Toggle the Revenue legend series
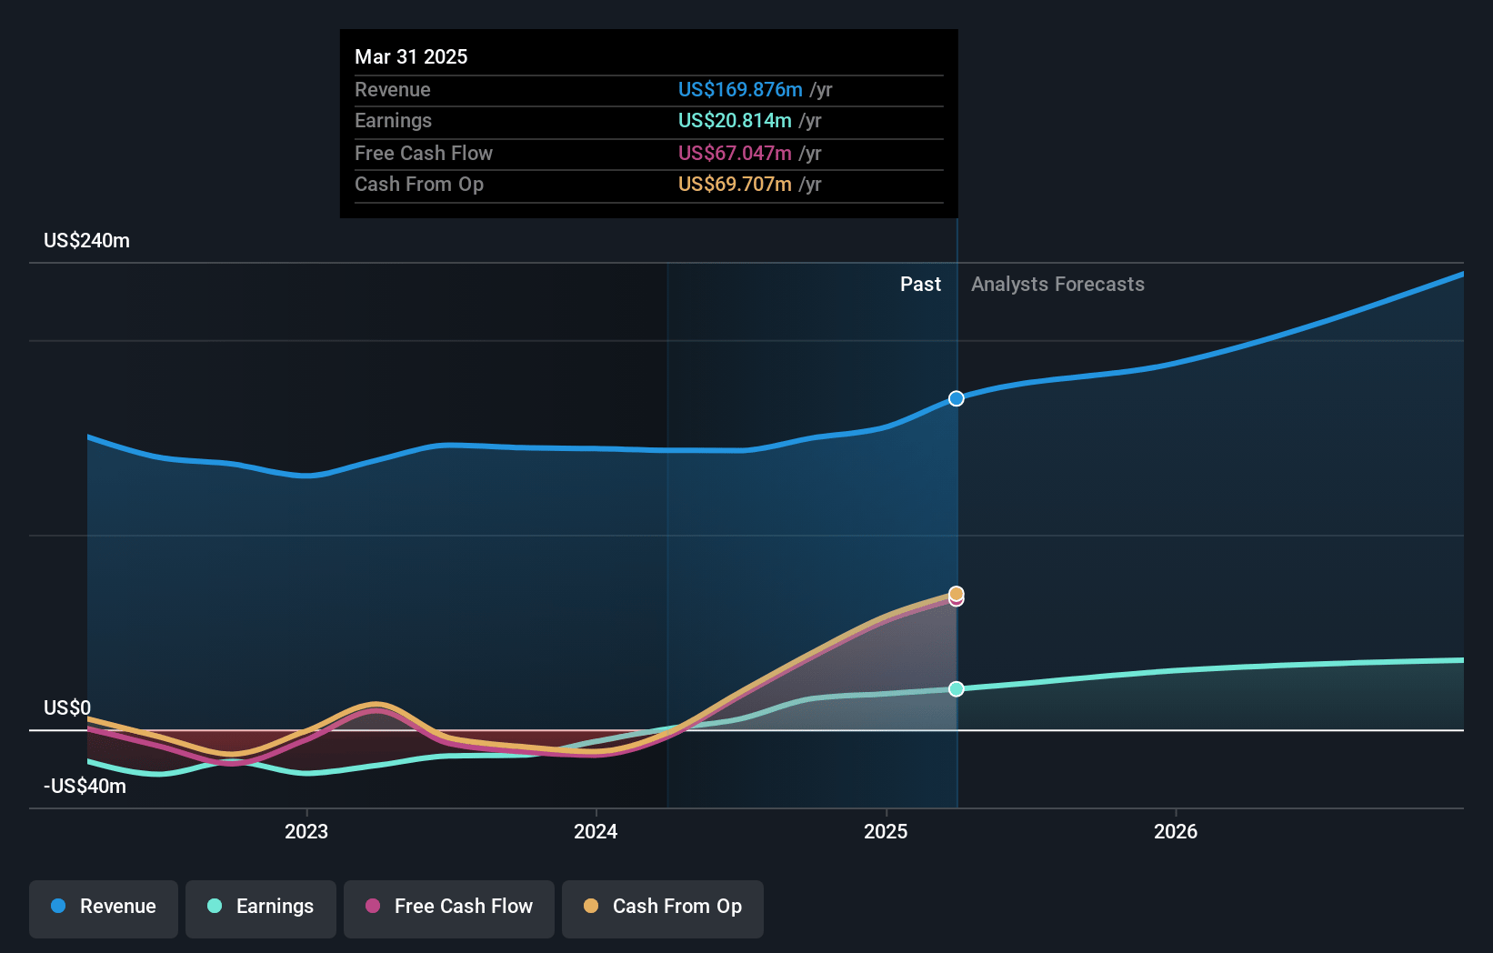Screen dimensions: 1493x953 tap(104, 908)
